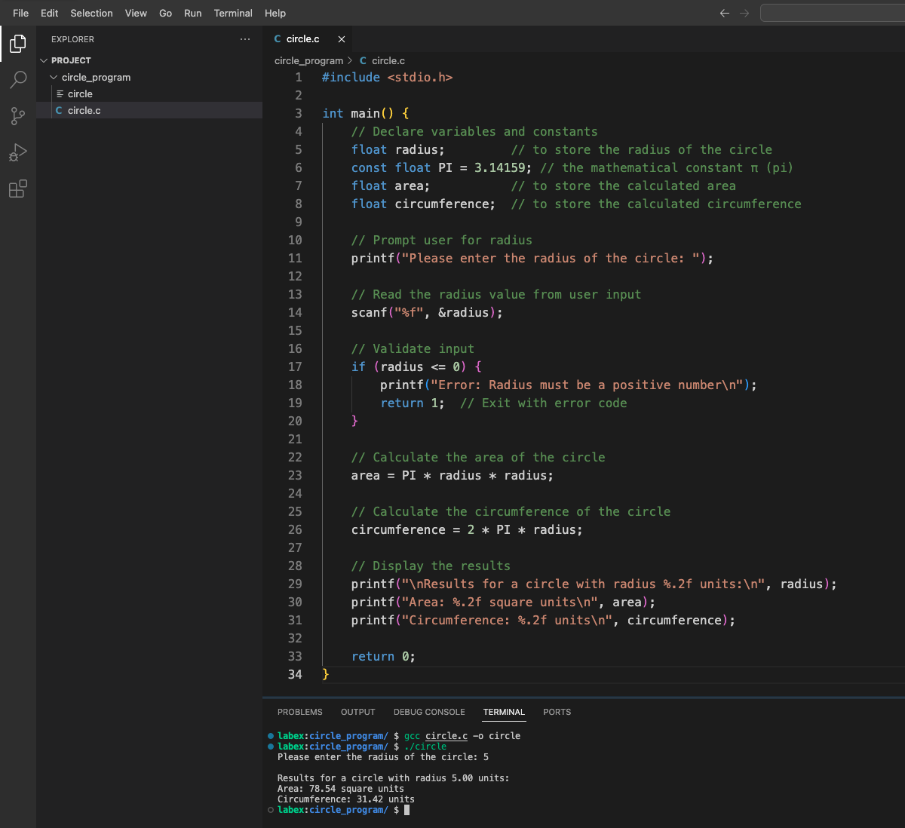
Task: Open the Selection menu
Action: [x=91, y=13]
